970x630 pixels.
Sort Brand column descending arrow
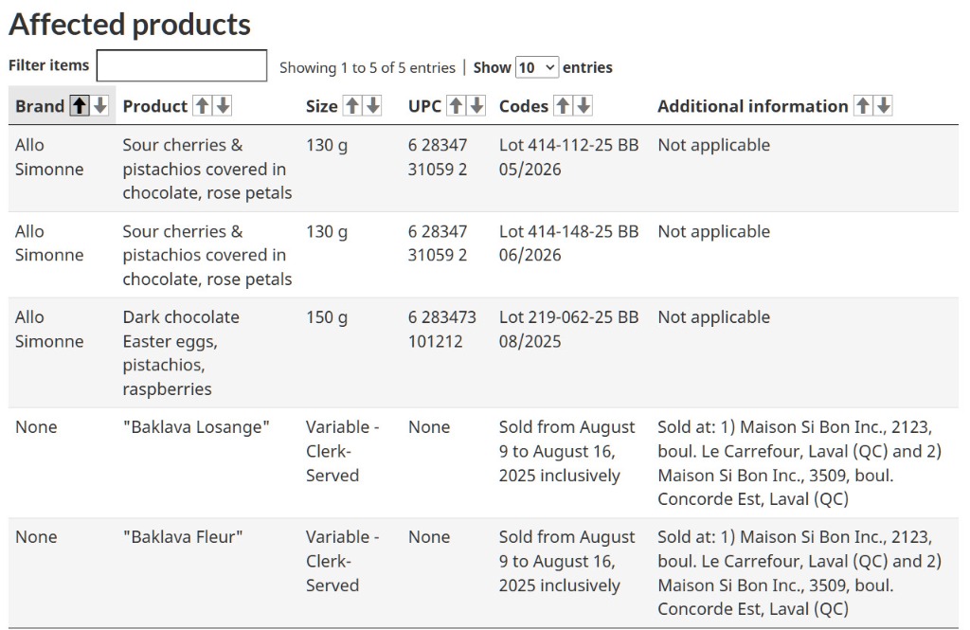(101, 106)
